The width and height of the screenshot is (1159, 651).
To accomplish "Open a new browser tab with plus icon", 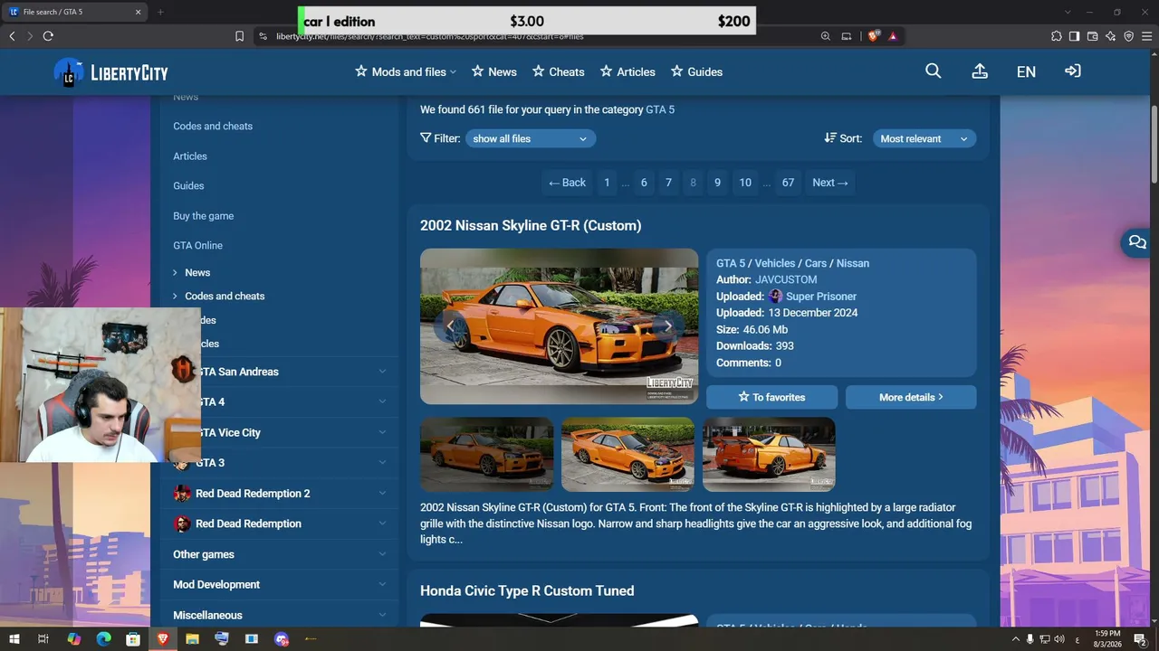I will coord(160,12).
